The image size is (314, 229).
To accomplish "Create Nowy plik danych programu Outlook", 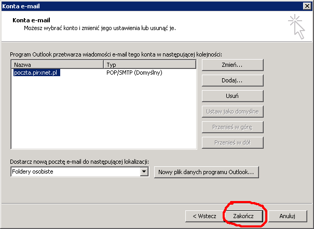I will [x=206, y=172].
